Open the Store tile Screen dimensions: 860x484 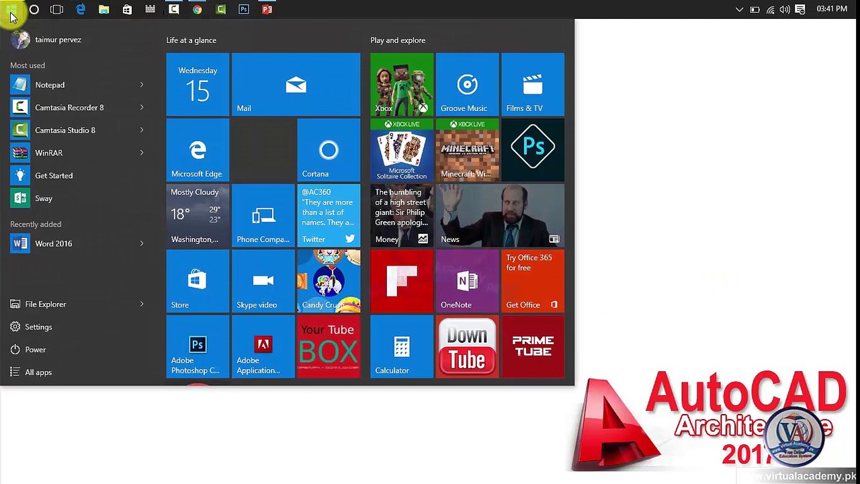click(198, 282)
